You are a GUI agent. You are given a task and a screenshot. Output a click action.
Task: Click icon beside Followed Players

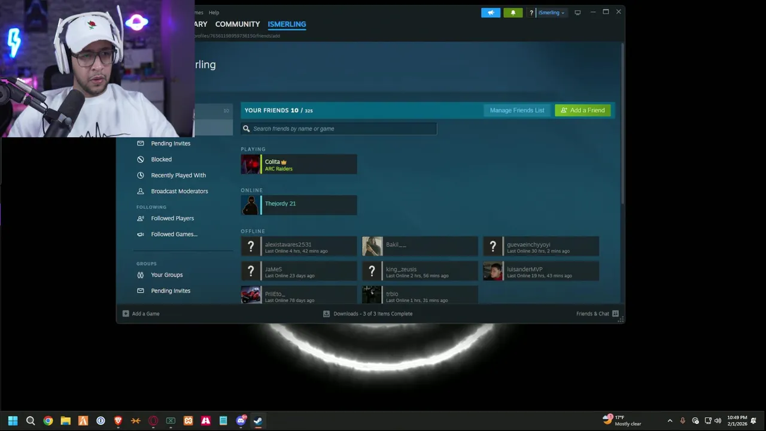141,218
